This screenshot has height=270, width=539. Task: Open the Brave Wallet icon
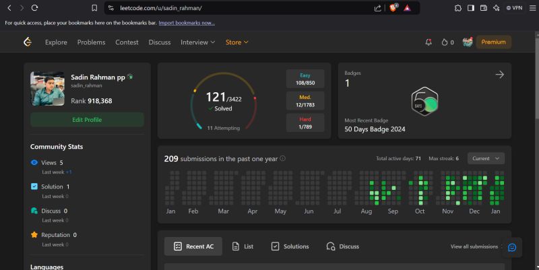[x=483, y=8]
